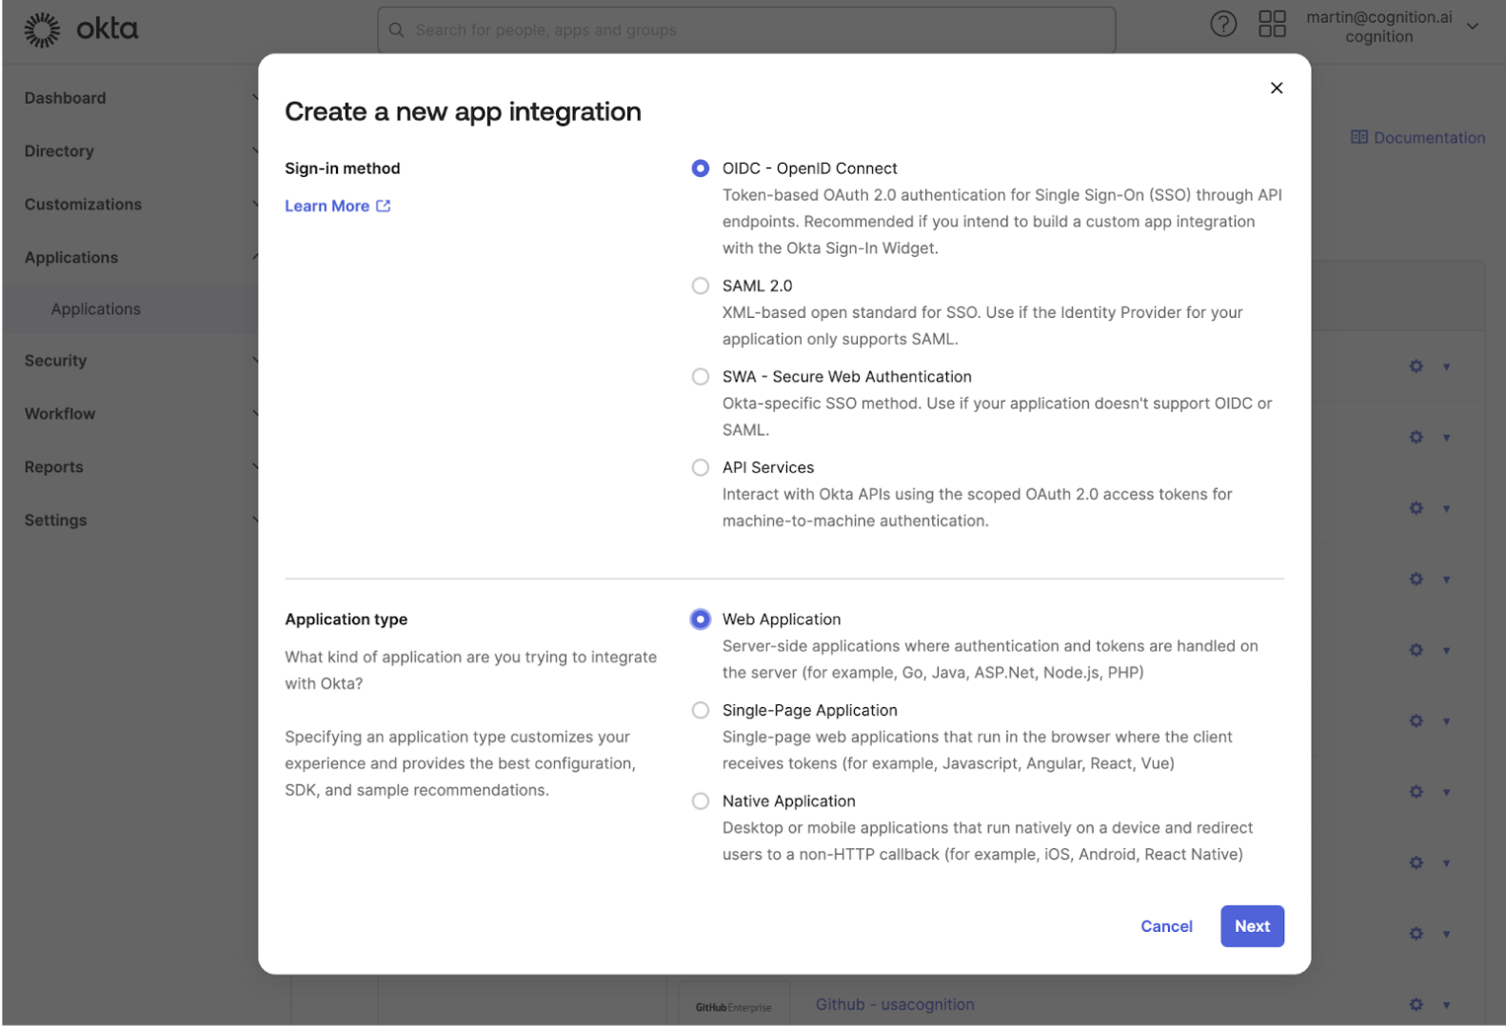Viewport: 1506px width, 1026px height.
Task: Open Dashboard in the sidebar
Action: (66, 98)
